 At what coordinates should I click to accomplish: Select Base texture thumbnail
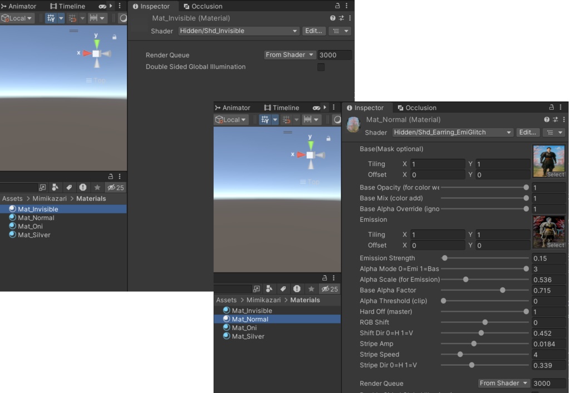coord(549,162)
